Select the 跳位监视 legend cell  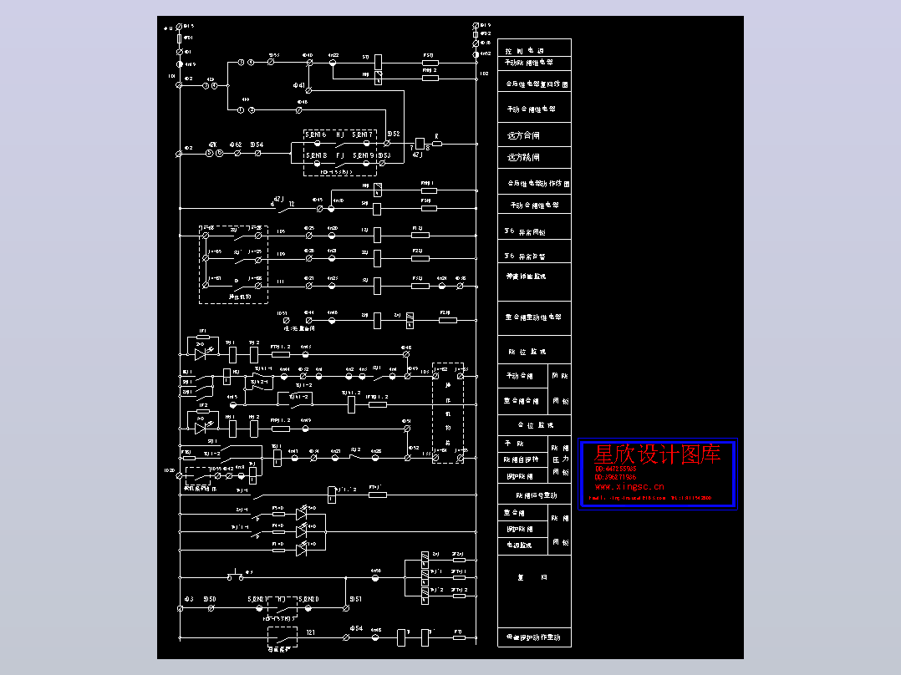(x=534, y=351)
